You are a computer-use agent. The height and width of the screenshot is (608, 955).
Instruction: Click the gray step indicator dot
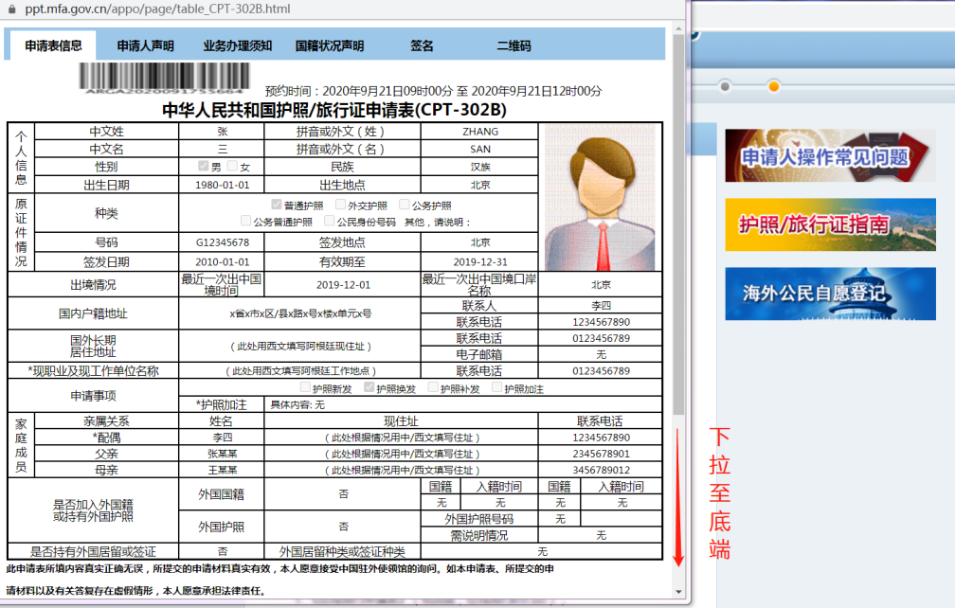point(725,86)
